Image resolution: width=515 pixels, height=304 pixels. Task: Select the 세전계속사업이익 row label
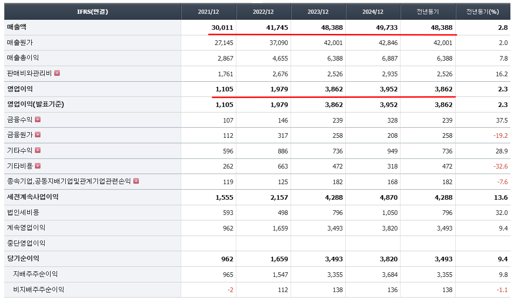(x=33, y=197)
